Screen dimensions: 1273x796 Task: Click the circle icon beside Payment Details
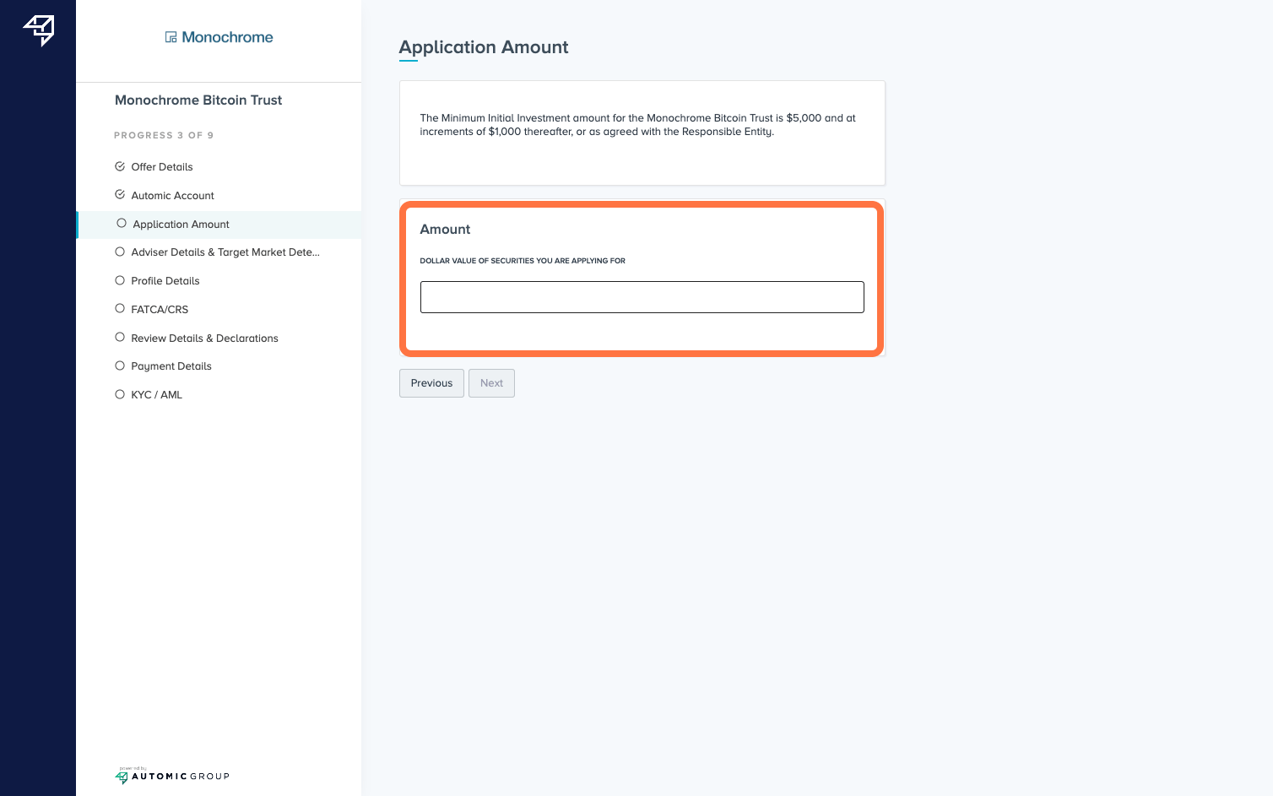click(x=120, y=366)
